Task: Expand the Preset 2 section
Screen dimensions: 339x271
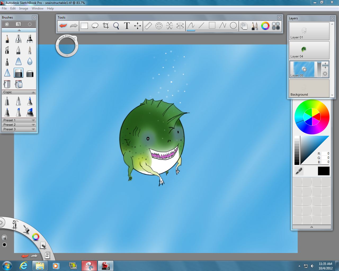Action: pyautogui.click(x=33, y=125)
